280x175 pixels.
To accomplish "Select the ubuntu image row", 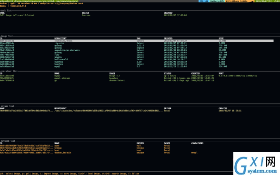I will pyautogui.click(x=137, y=57).
